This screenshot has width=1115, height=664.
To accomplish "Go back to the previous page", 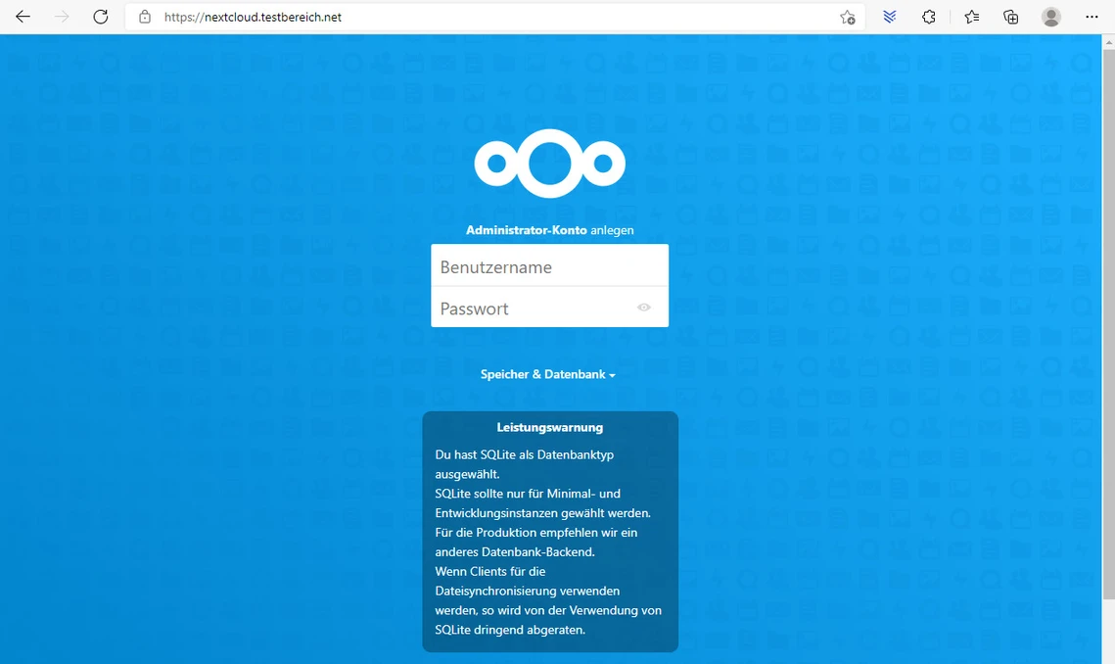I will click(x=23, y=17).
